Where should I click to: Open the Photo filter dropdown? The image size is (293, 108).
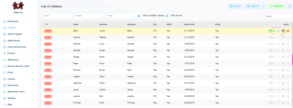121,16
